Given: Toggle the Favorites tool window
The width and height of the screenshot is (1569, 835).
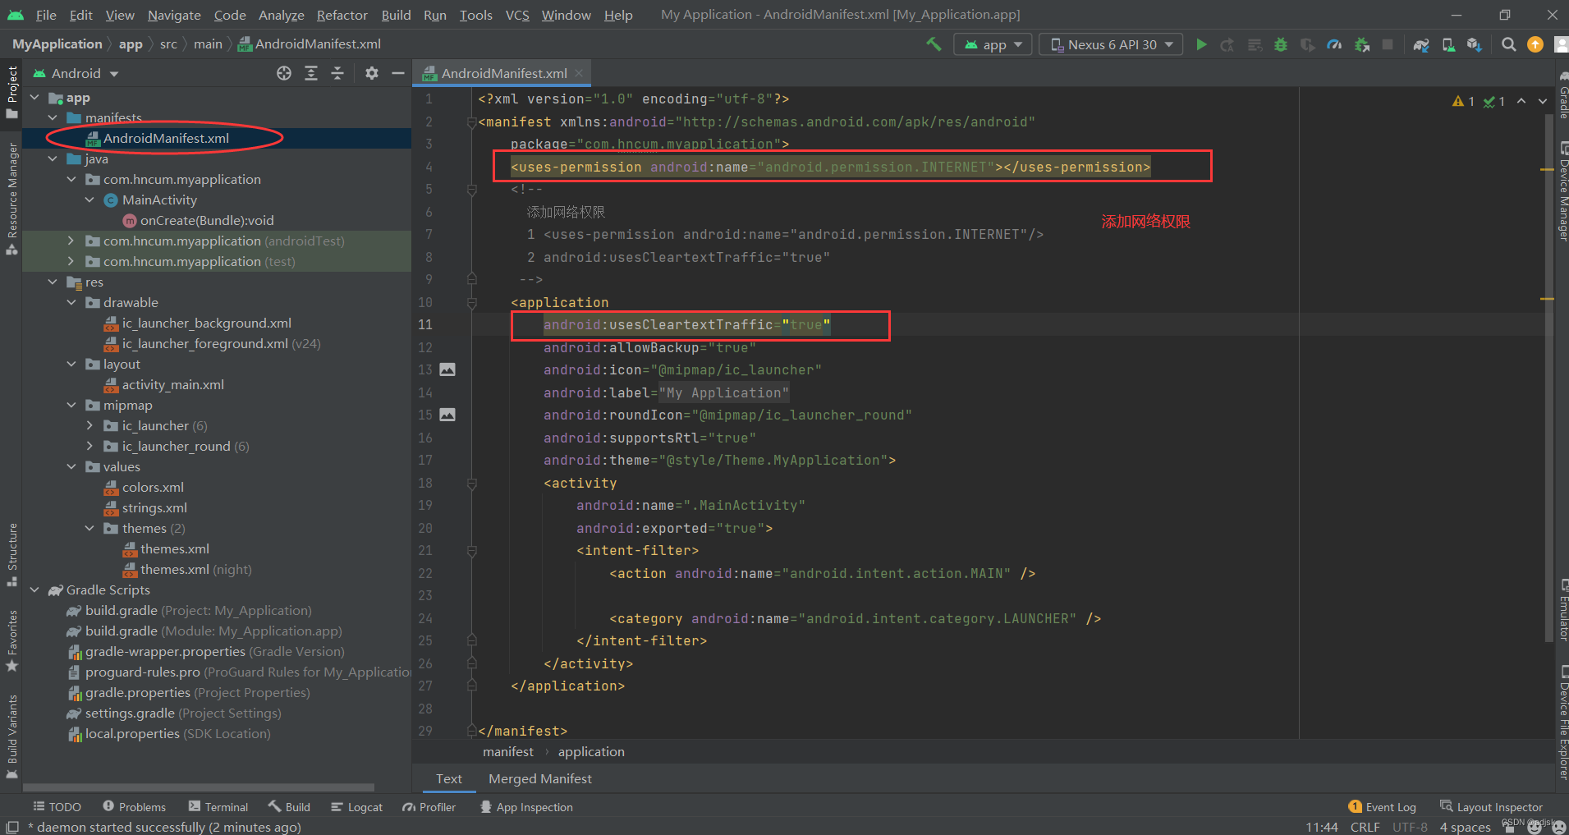Looking at the screenshot, I should point(11,640).
